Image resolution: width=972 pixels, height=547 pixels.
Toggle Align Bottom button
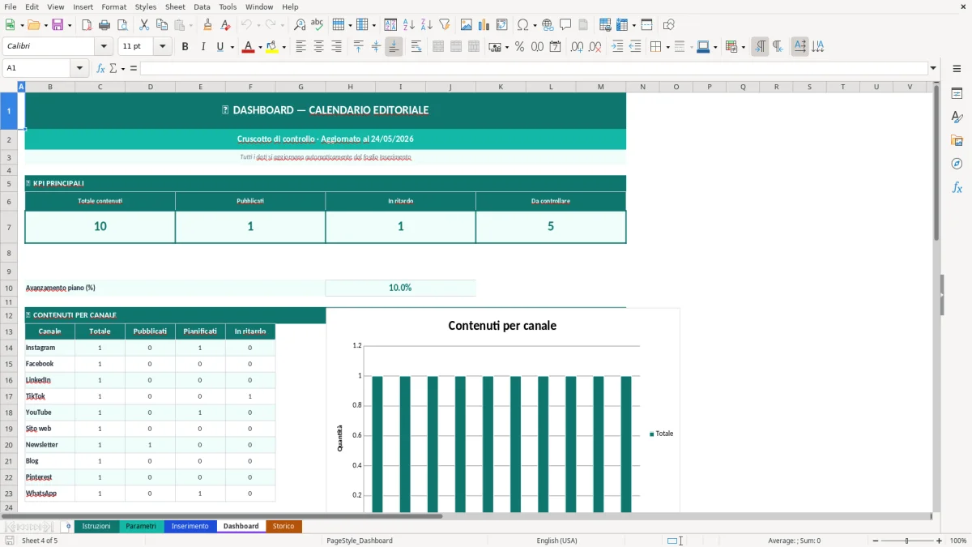tap(394, 47)
